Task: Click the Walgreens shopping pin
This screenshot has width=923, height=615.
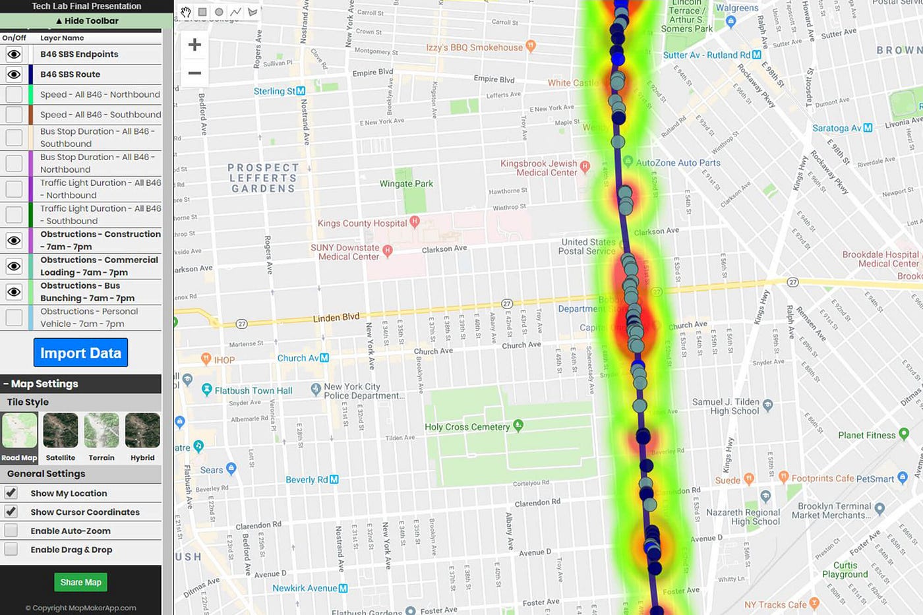Action: 730,21
